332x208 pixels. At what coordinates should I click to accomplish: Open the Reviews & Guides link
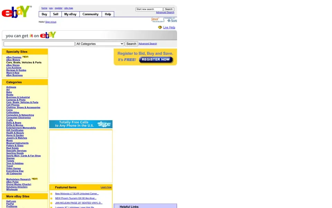coord(16,70)
